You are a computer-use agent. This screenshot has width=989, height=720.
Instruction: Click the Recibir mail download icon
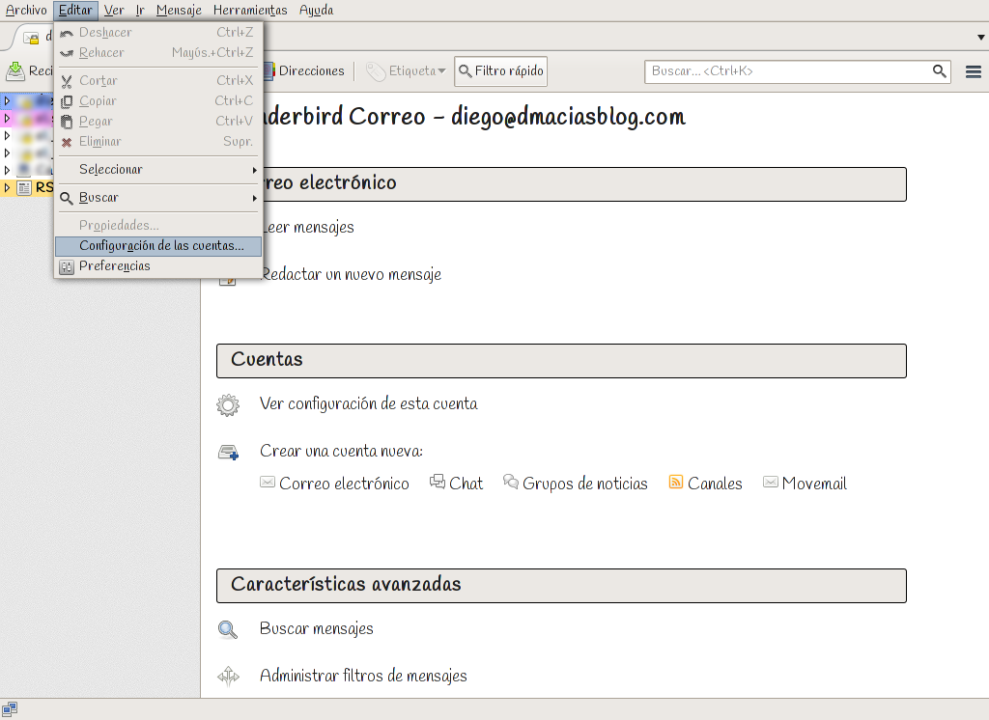[x=15, y=71]
